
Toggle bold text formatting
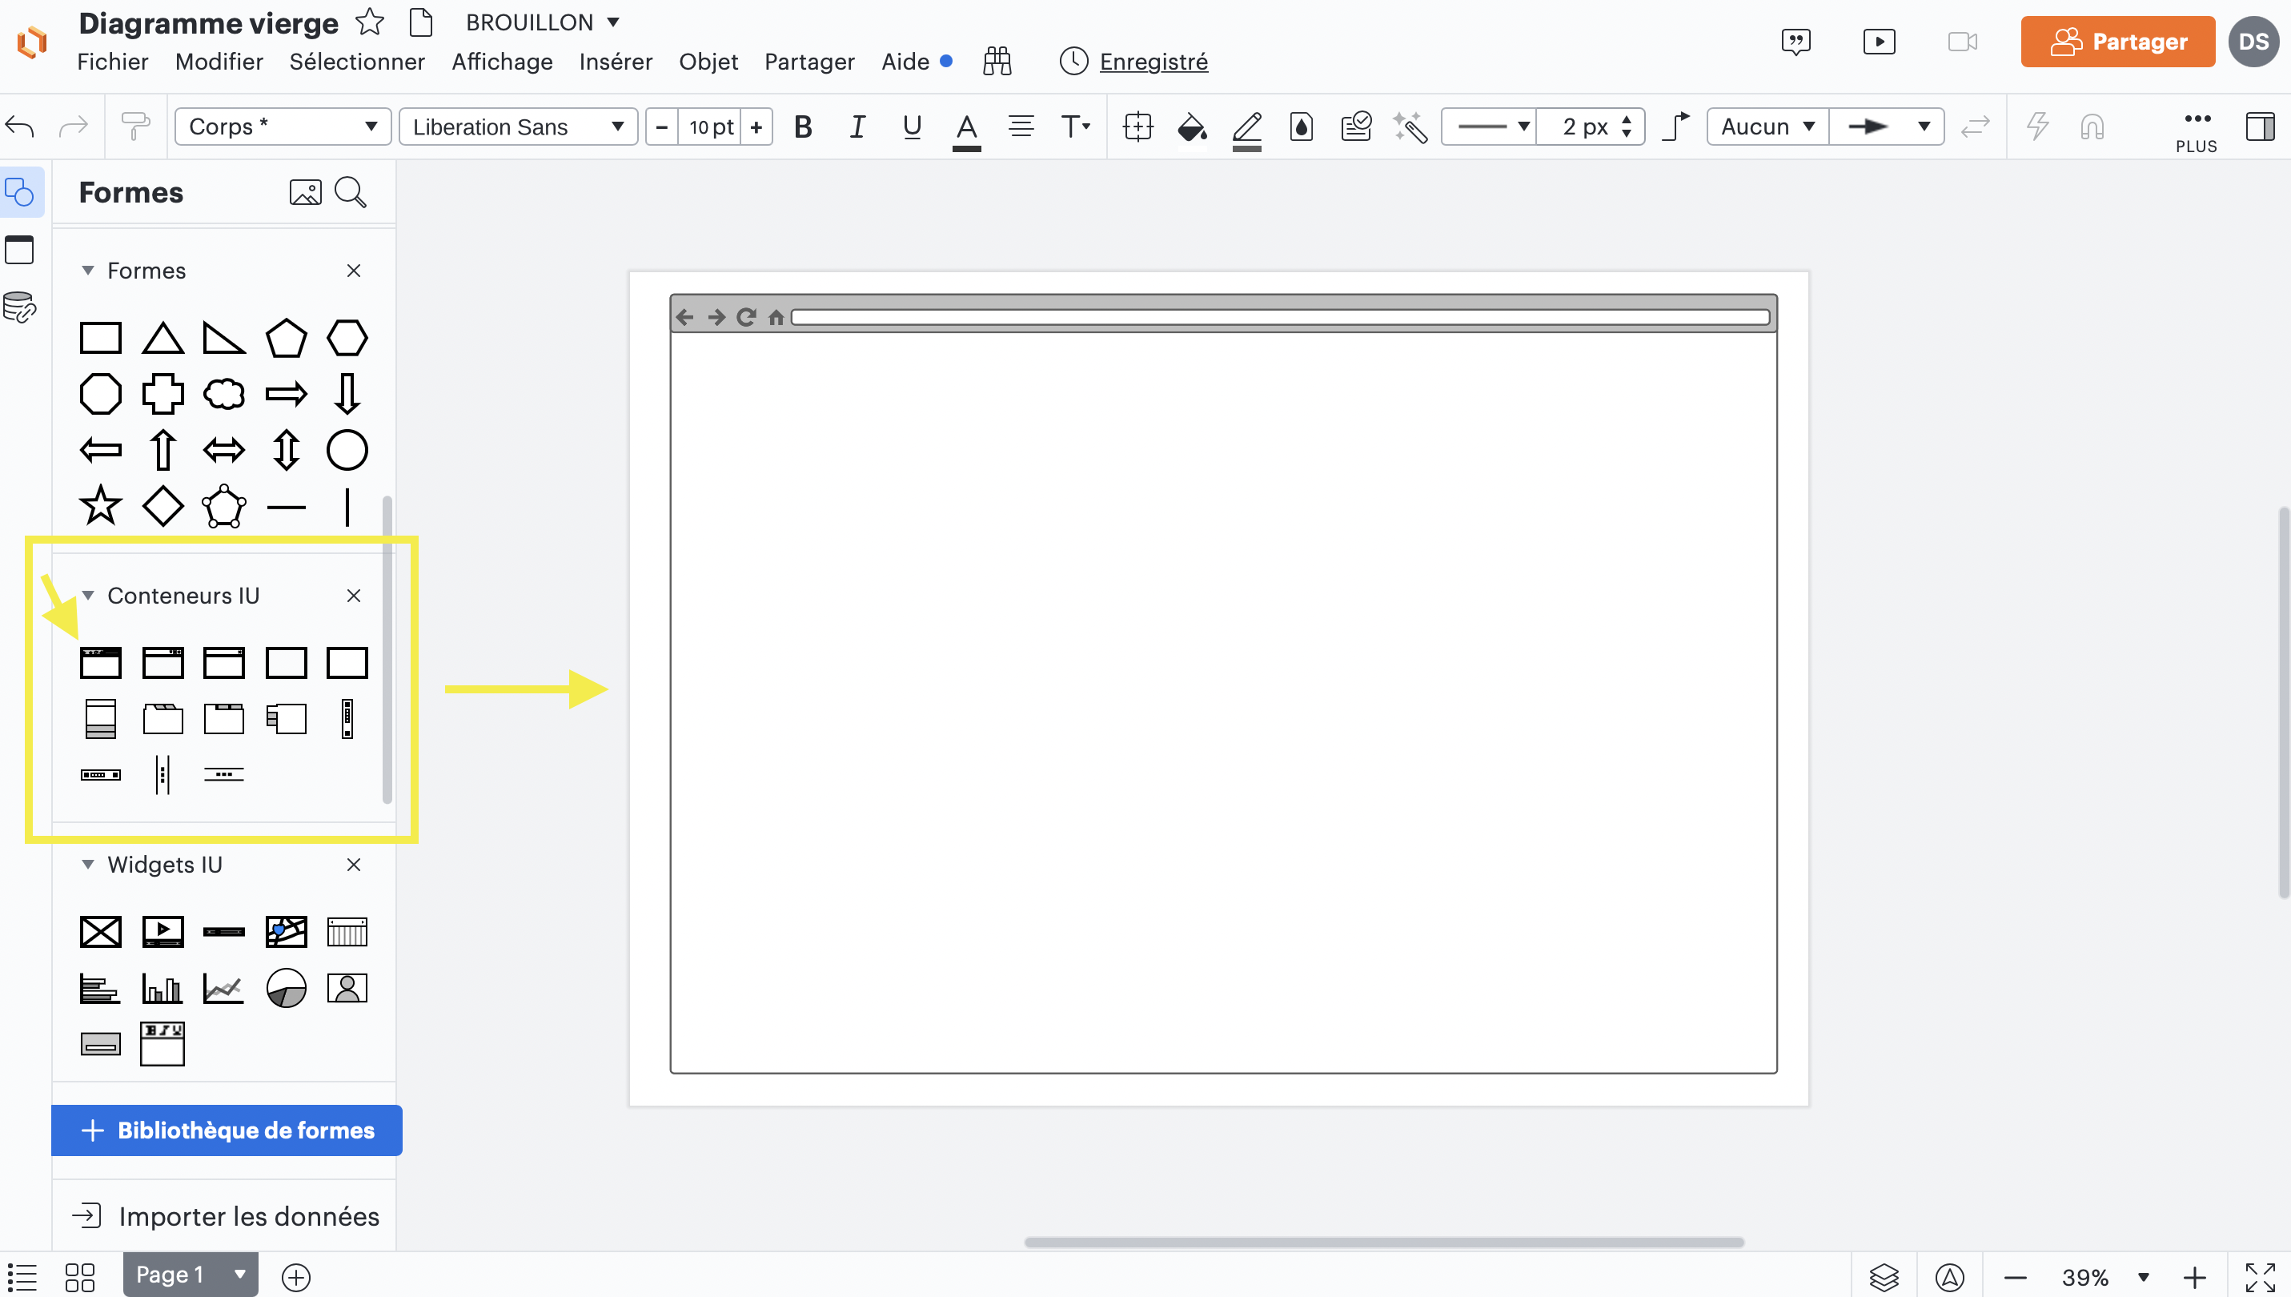coord(803,126)
